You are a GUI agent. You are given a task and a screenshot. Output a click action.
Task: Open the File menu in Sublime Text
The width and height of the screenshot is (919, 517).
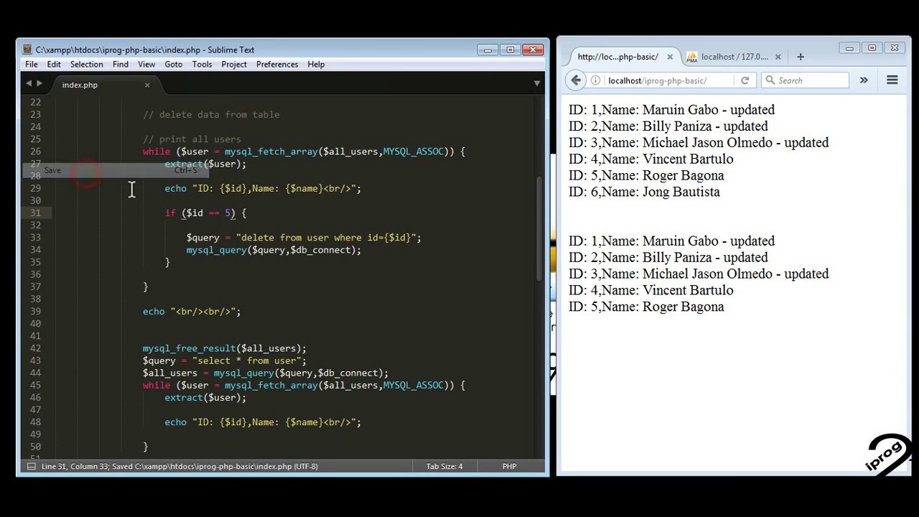[32, 64]
